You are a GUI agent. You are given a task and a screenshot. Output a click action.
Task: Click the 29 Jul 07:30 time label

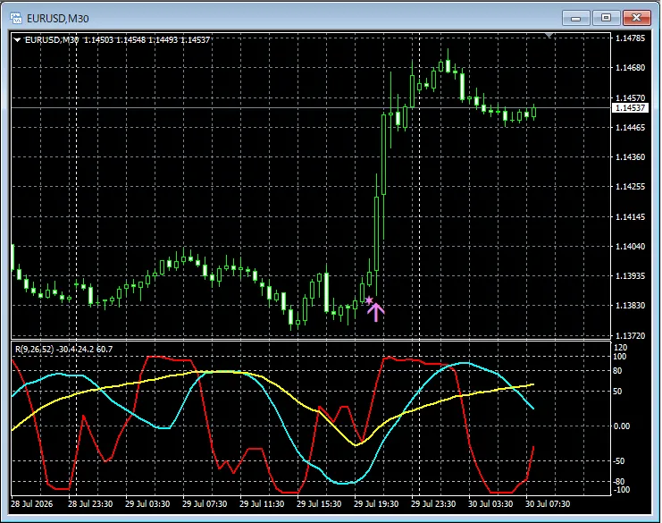click(205, 504)
